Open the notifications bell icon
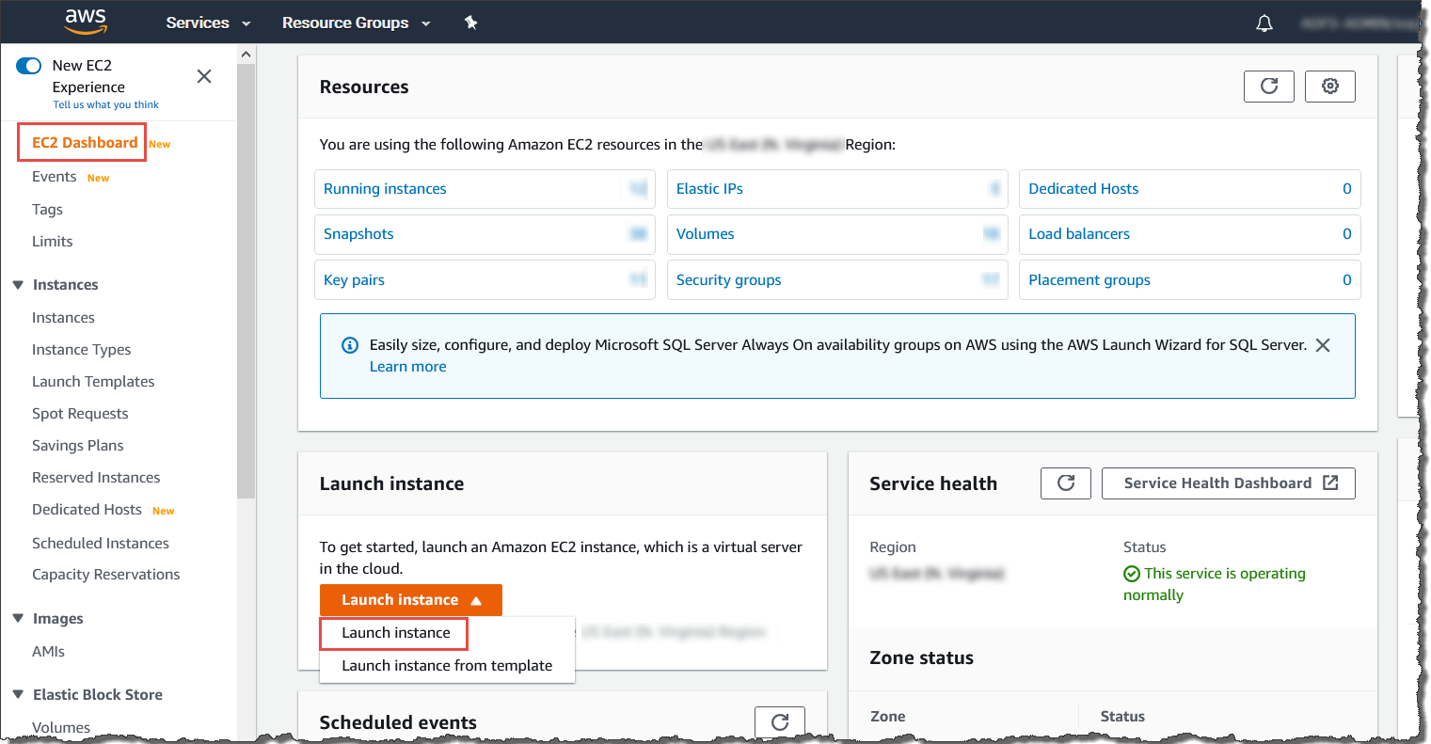The image size is (1431, 744). coord(1264,24)
